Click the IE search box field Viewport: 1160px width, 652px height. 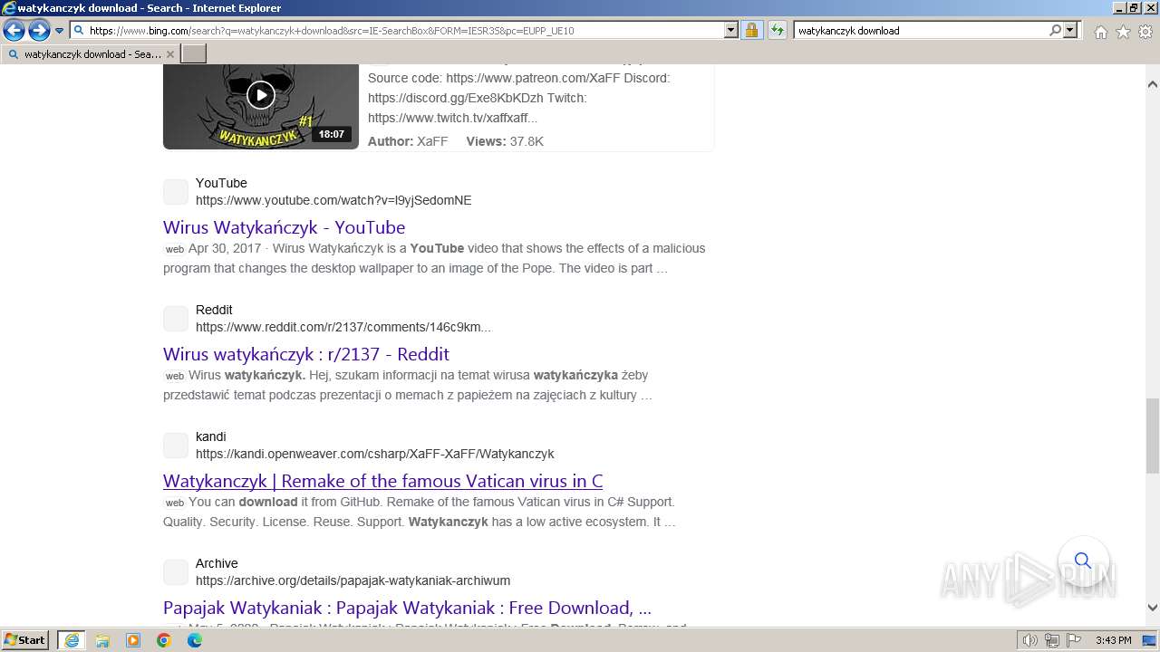click(x=920, y=30)
